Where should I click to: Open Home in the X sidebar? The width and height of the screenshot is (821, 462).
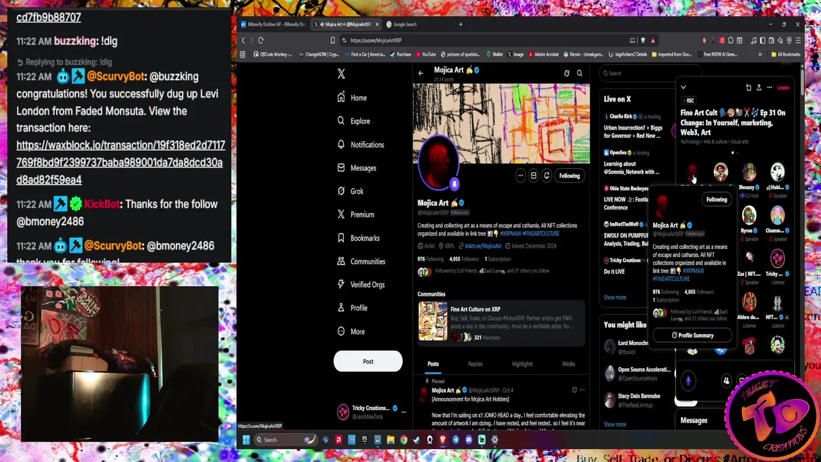coord(352,98)
